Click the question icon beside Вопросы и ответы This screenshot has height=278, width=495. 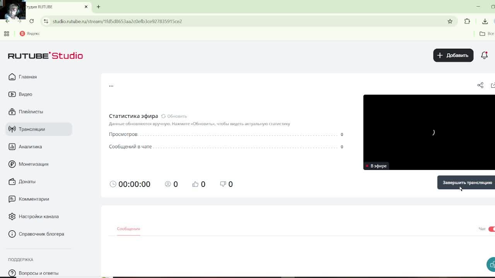[x=12, y=273]
